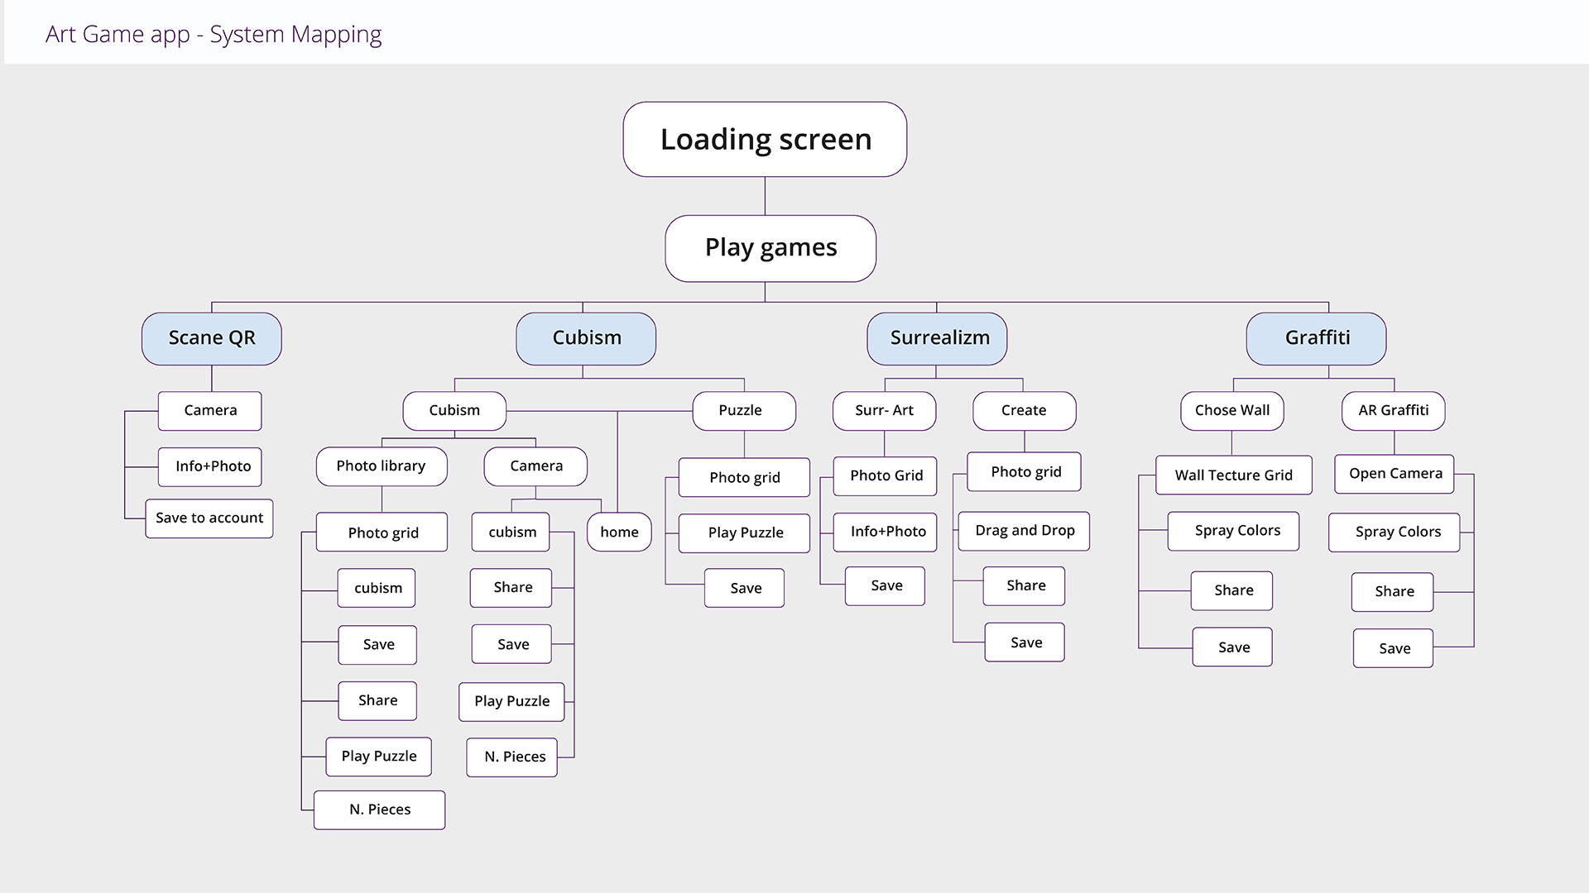Click Save under Chose Wall branch
The height and width of the screenshot is (893, 1589).
(x=1232, y=647)
